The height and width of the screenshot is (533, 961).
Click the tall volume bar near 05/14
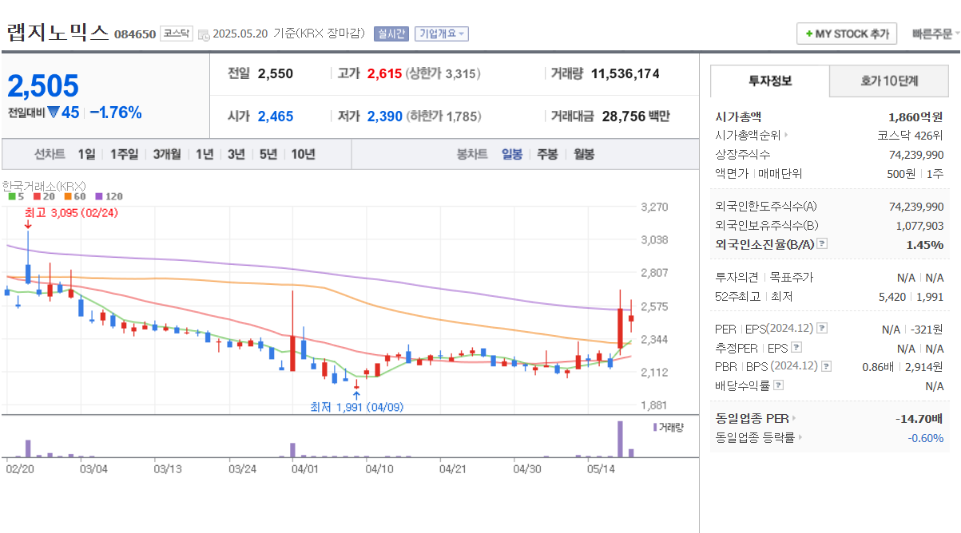[620, 439]
